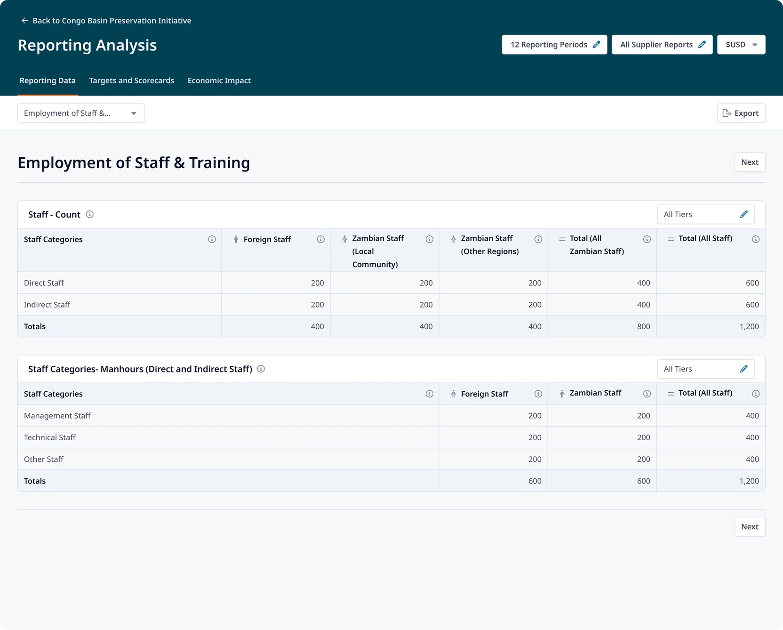This screenshot has width=783, height=630.
Task: Click person icon beside Zambian Staff (Local Community)
Action: click(345, 239)
